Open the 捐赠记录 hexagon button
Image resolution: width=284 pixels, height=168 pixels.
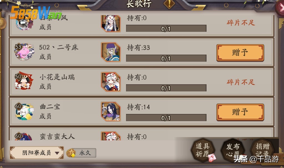[262, 150]
